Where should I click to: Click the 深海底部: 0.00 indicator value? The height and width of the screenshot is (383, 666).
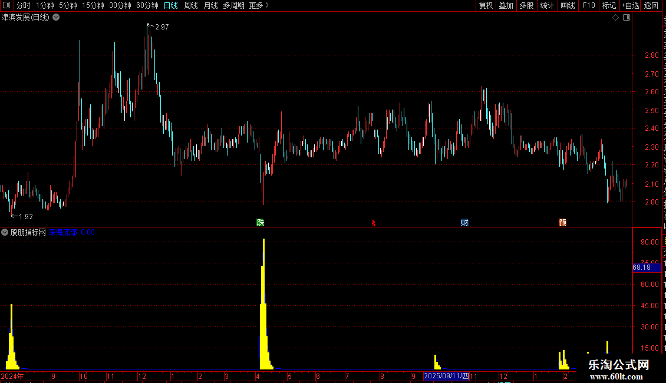tap(72, 232)
